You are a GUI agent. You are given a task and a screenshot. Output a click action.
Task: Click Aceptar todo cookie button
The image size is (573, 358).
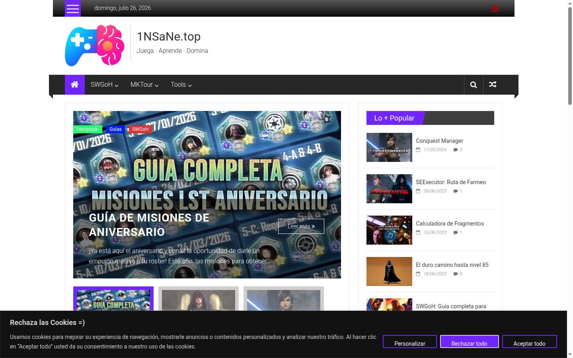click(x=530, y=342)
